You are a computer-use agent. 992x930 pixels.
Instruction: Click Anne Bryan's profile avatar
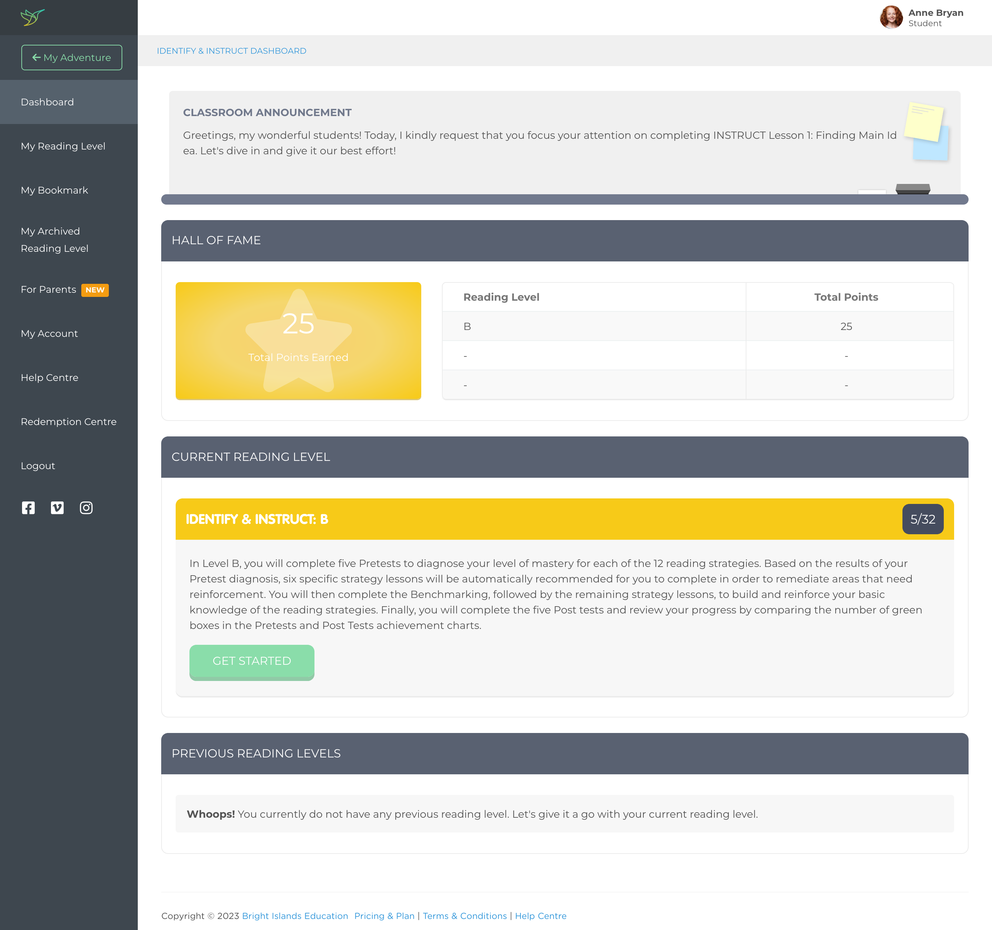tap(891, 18)
